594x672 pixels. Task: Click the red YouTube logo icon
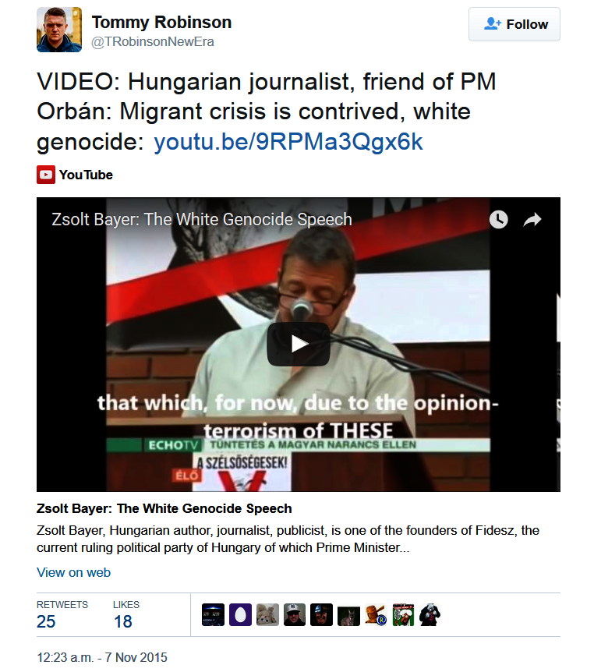(46, 175)
